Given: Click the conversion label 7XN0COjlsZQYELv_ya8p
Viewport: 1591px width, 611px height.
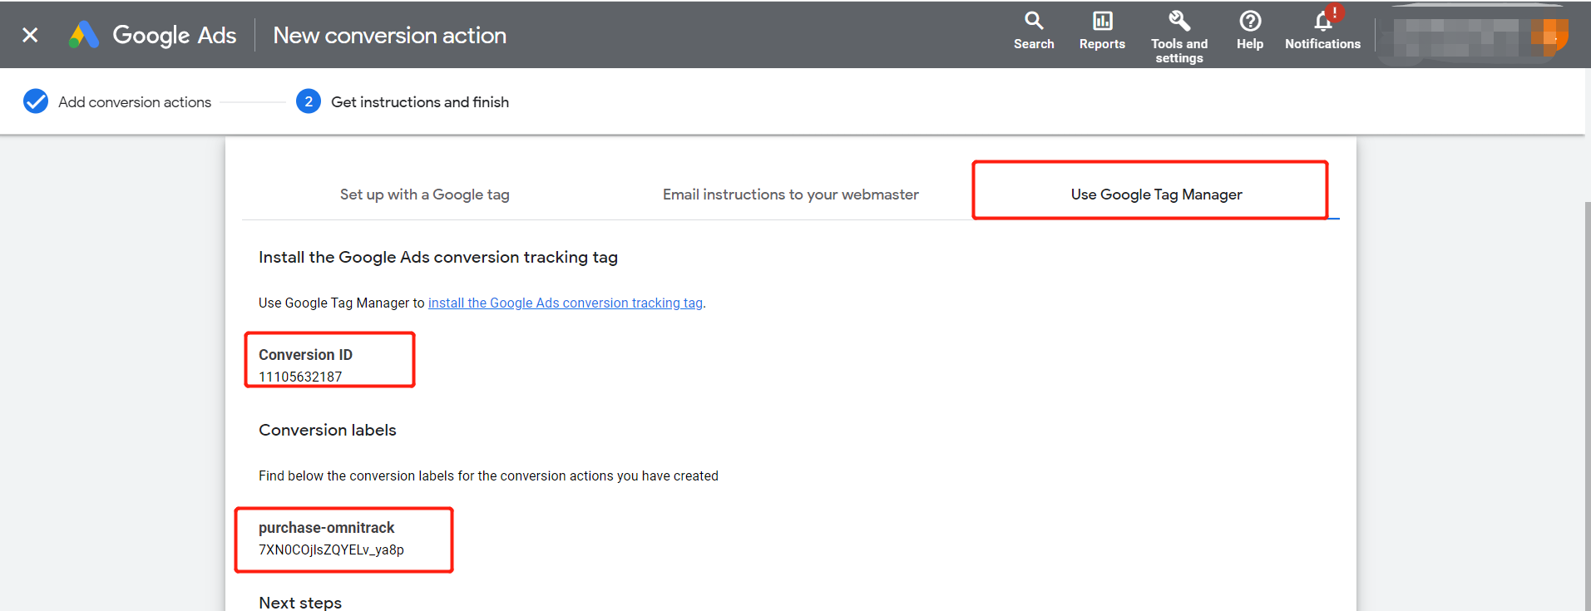Looking at the screenshot, I should [x=331, y=549].
